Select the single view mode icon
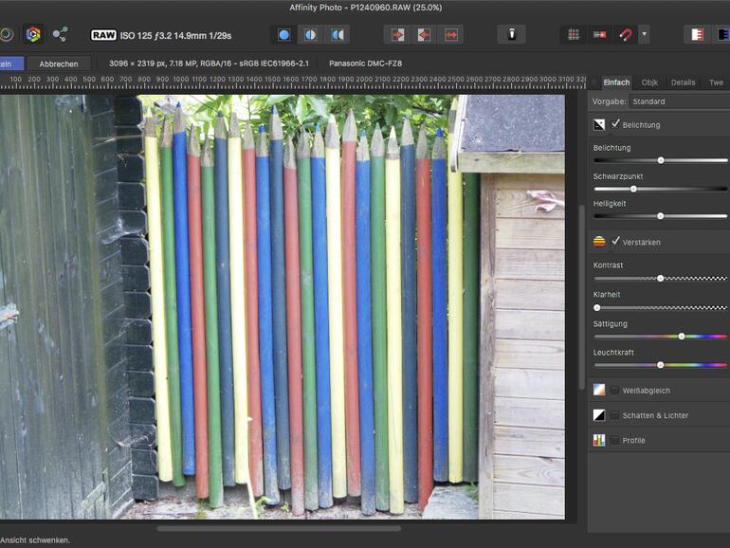Viewport: 730px width, 548px height. [283, 35]
